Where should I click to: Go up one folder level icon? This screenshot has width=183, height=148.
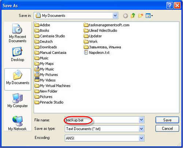coord(133,16)
